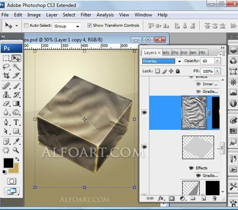Screen dimensions: 238x210
Task: Open Opacity slider arrow
Action: click(x=217, y=61)
